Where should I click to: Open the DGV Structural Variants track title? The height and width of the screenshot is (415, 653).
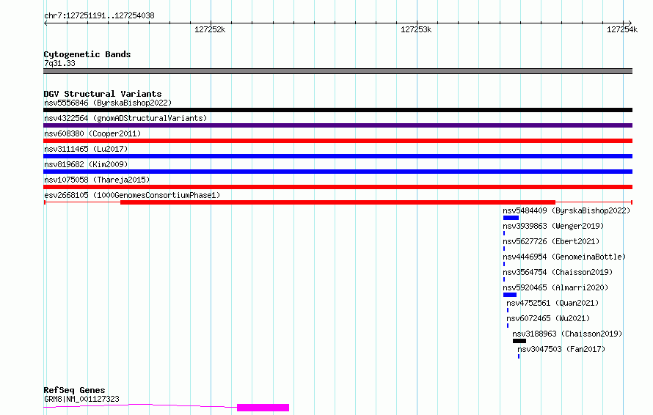(103, 94)
